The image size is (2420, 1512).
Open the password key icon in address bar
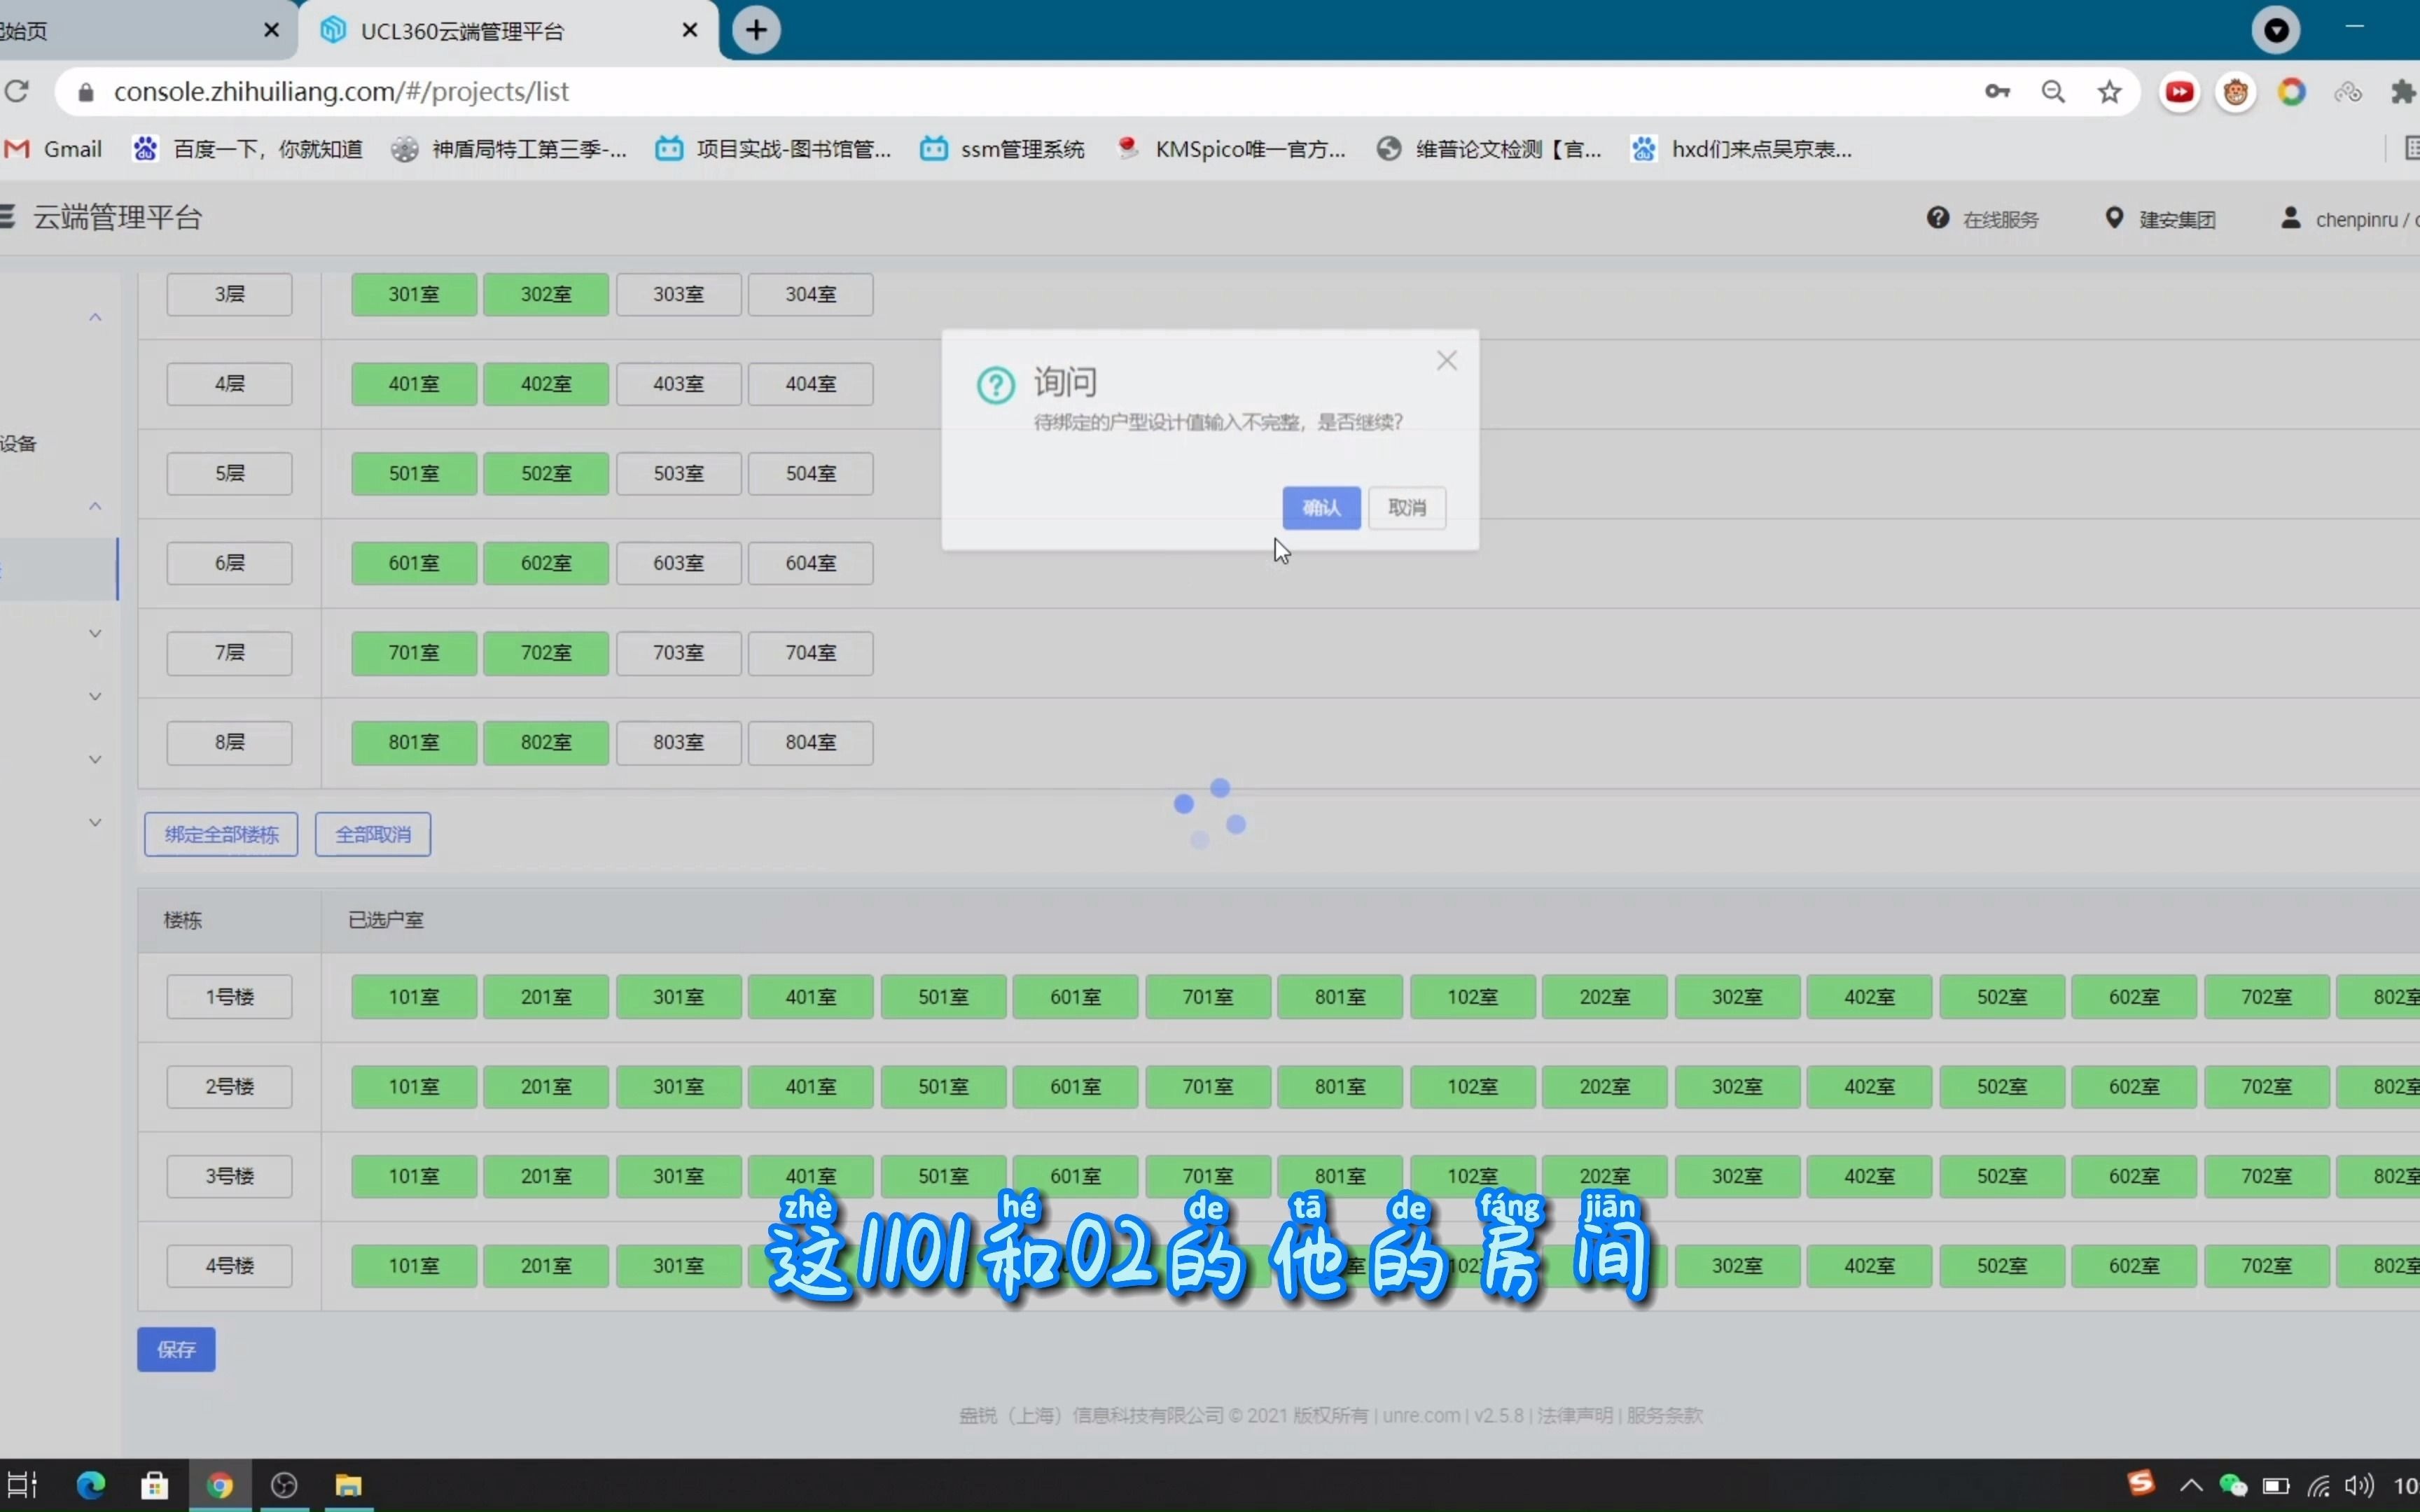click(x=1997, y=92)
